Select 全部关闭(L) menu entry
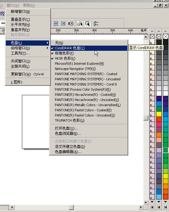 coord(27,66)
